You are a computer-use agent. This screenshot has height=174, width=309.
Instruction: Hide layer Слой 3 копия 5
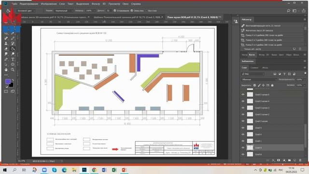pyautogui.click(x=243, y=95)
